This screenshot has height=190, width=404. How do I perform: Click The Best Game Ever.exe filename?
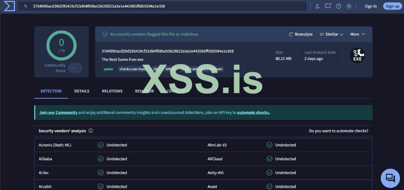(123, 59)
